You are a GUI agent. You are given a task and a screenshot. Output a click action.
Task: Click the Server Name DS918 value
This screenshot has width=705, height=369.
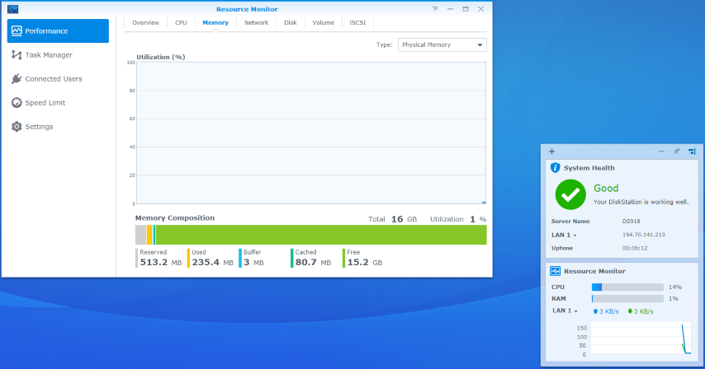[632, 221]
